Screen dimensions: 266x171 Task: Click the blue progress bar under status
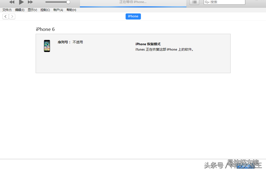tap(133, 7)
